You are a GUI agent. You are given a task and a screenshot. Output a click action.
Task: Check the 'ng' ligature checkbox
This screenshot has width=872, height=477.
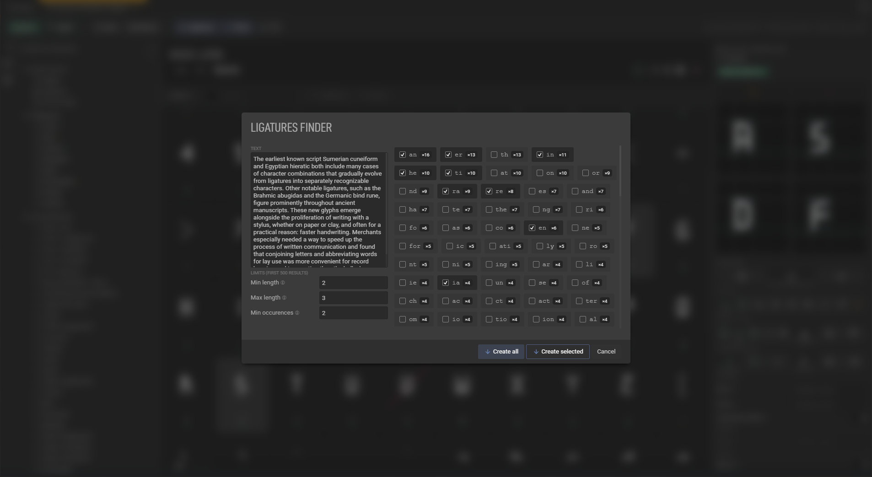pos(536,209)
